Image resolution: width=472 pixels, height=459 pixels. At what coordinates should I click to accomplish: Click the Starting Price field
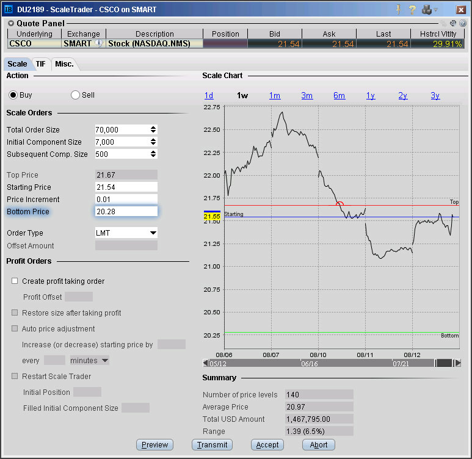pos(126,187)
